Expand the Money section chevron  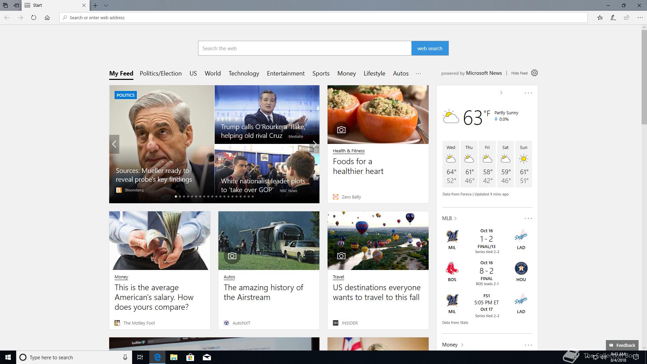pyautogui.click(x=462, y=345)
